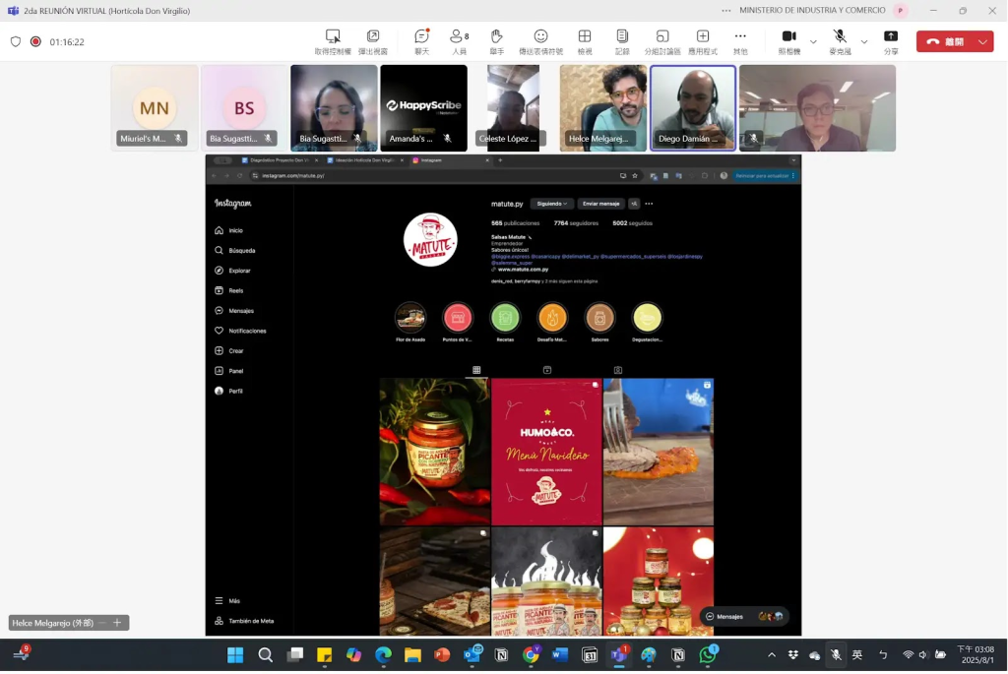
Task: Toggle the microphone mute button
Action: click(x=840, y=41)
